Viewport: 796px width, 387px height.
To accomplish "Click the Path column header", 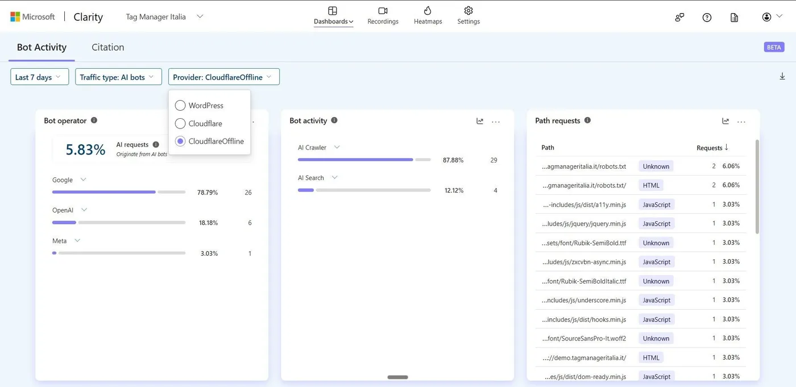I will [x=548, y=148].
